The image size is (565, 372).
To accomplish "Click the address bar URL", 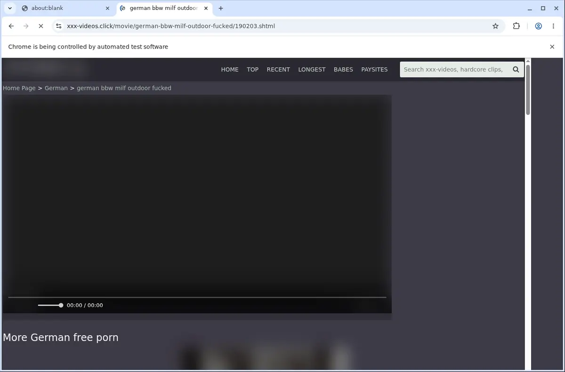I will tap(171, 26).
